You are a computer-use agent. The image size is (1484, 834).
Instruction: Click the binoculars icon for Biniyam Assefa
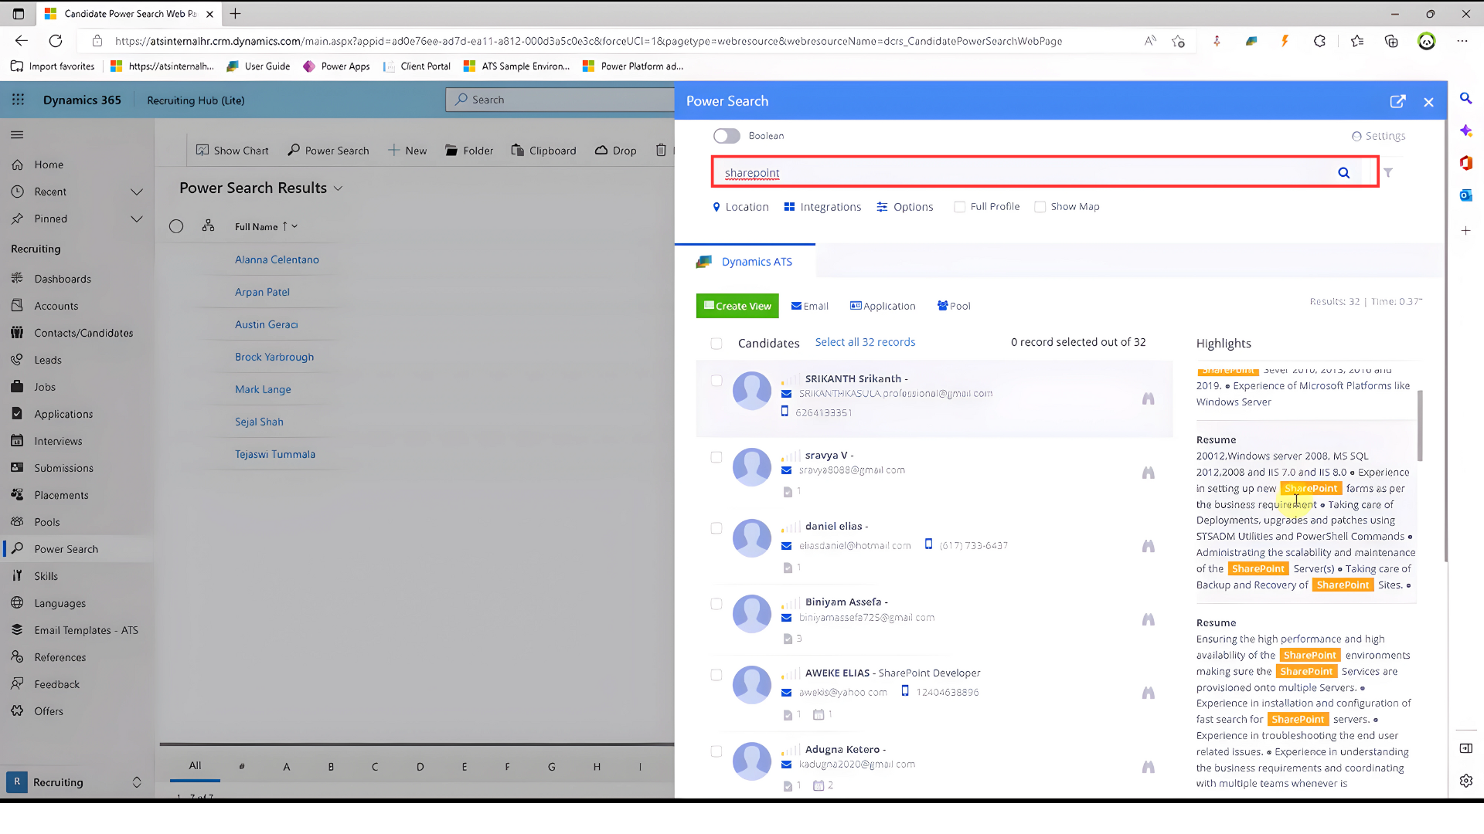click(1148, 619)
